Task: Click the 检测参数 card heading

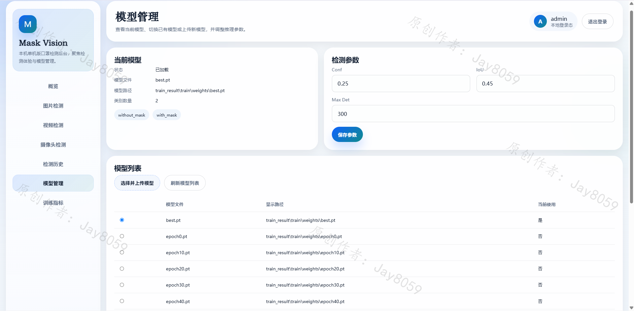Action: pos(345,60)
